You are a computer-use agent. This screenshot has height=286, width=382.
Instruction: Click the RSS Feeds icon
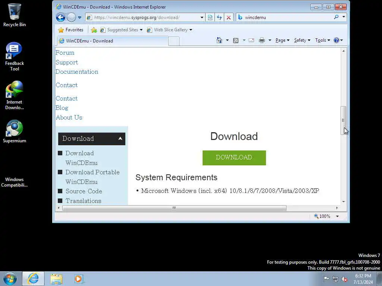pos(236,40)
